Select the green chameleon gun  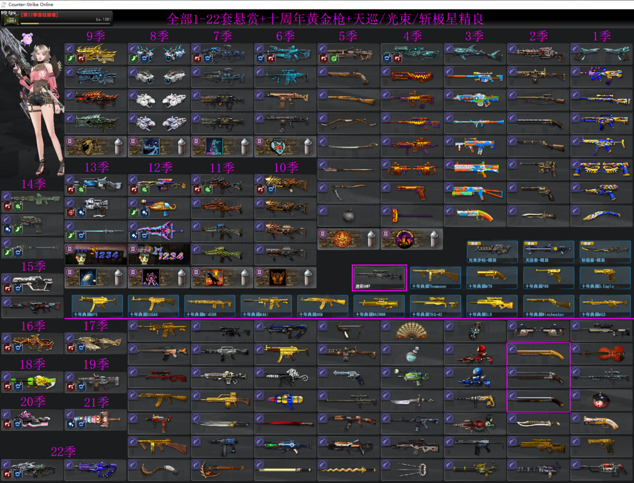tap(413, 377)
